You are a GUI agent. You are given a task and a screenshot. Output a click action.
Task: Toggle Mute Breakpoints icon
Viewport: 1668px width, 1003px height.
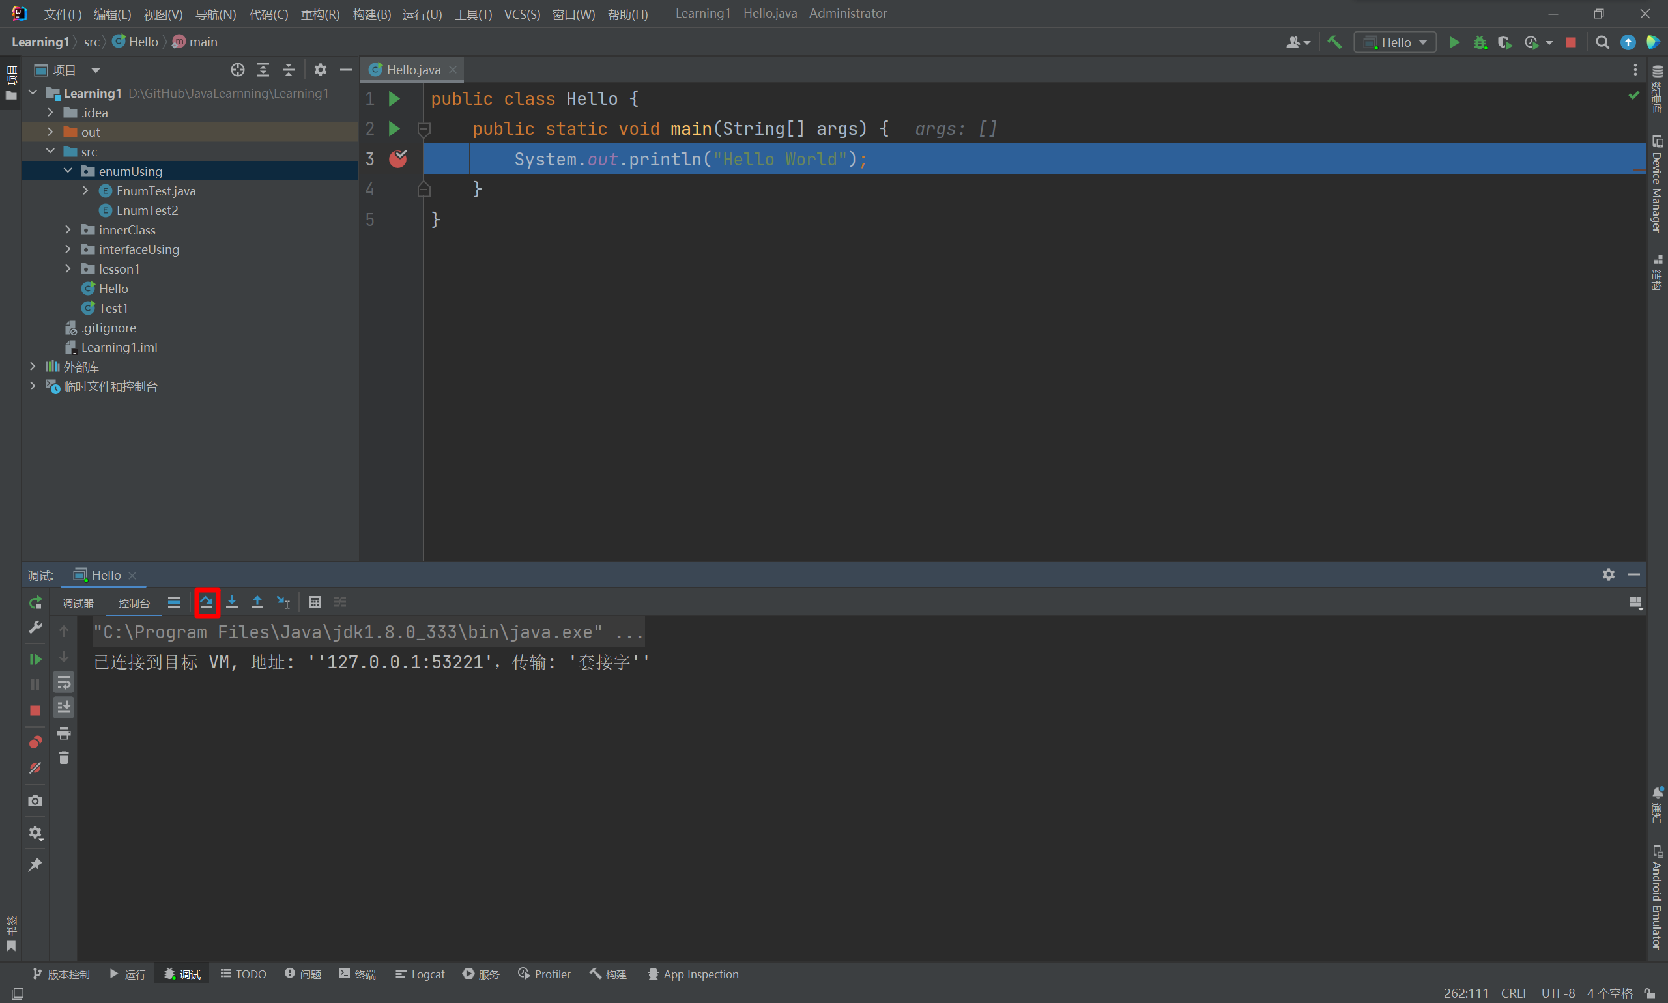tap(35, 768)
